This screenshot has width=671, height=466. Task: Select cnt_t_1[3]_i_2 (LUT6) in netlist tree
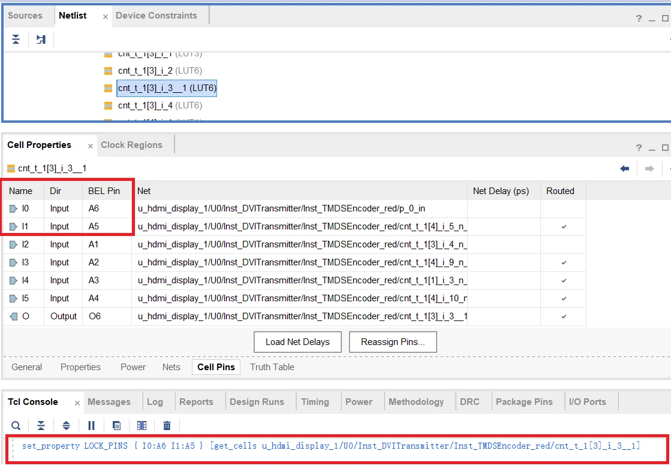coord(160,71)
